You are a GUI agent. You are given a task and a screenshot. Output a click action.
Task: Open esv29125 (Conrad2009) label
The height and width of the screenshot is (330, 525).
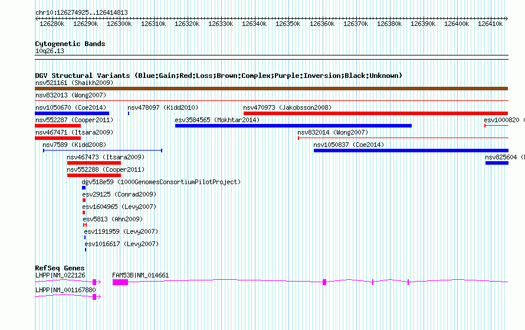[119, 194]
